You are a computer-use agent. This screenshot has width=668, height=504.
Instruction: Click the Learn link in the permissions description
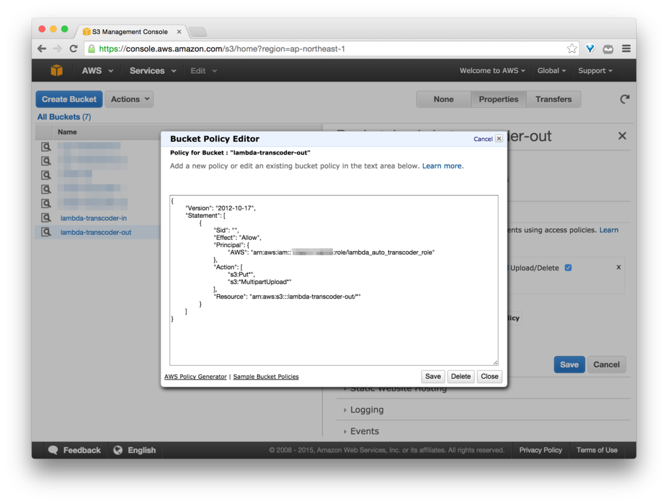pyautogui.click(x=609, y=230)
